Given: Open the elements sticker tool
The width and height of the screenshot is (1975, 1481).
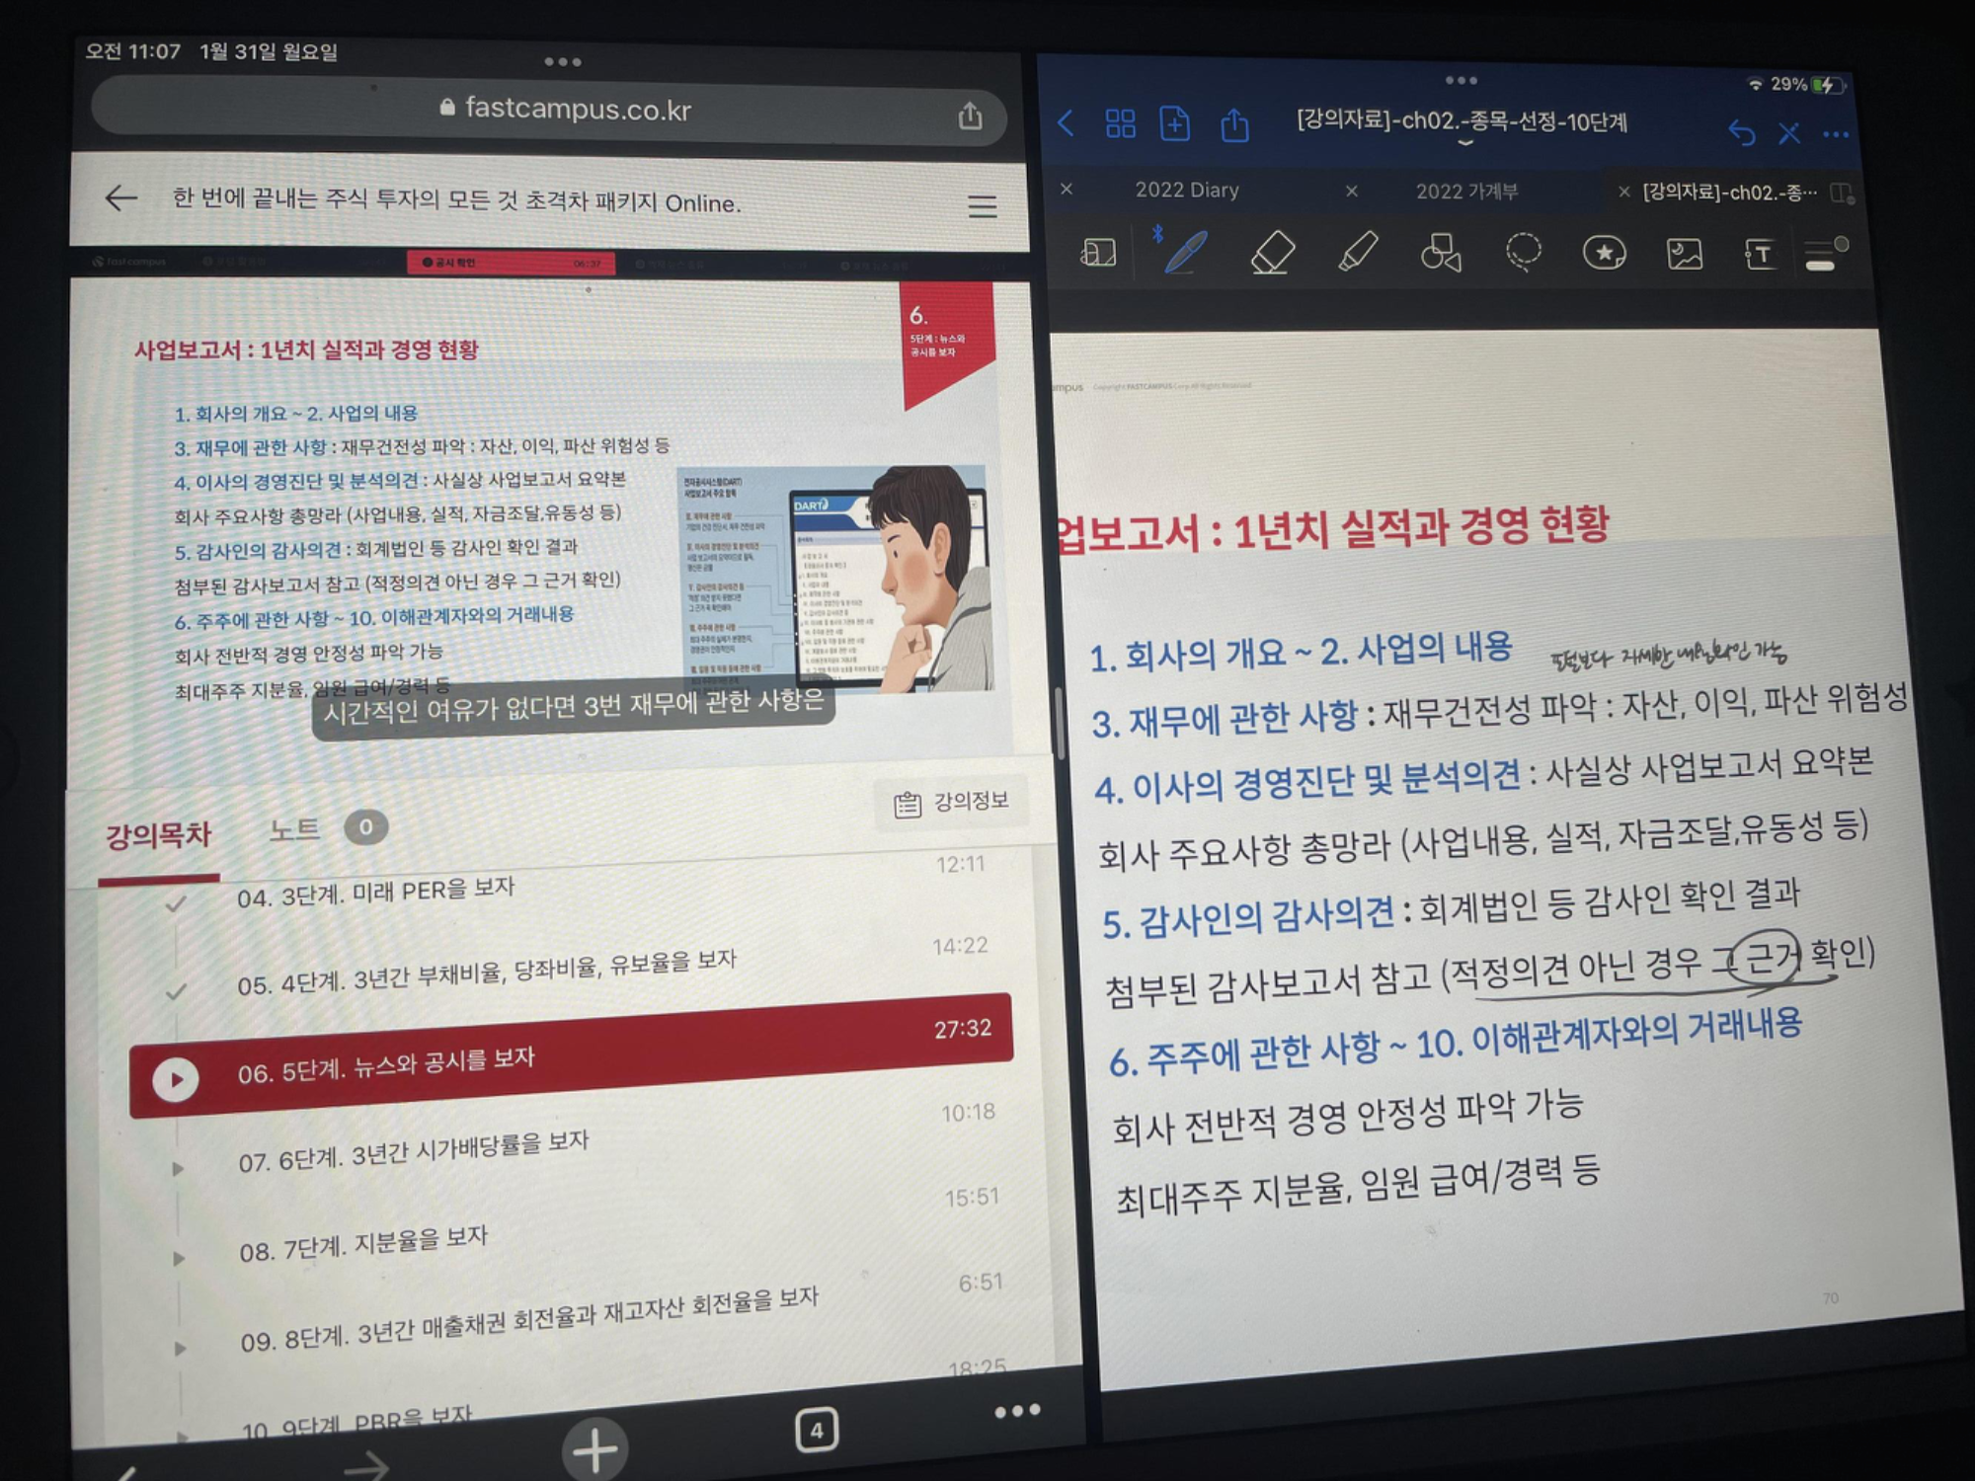Looking at the screenshot, I should coord(1604,254).
